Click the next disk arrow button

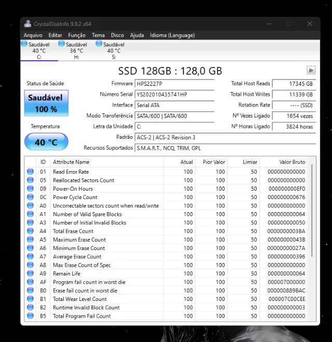click(x=311, y=70)
